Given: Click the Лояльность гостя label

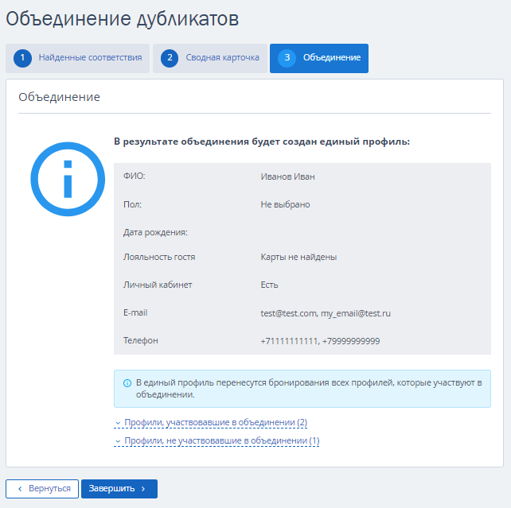Looking at the screenshot, I should [159, 257].
